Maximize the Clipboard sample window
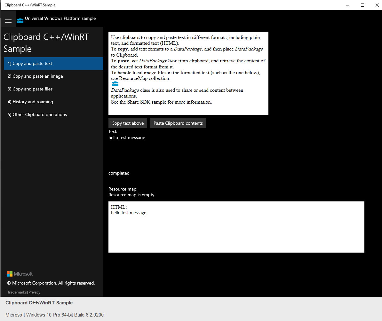The height and width of the screenshot is (321, 382). (x=362, y=5)
